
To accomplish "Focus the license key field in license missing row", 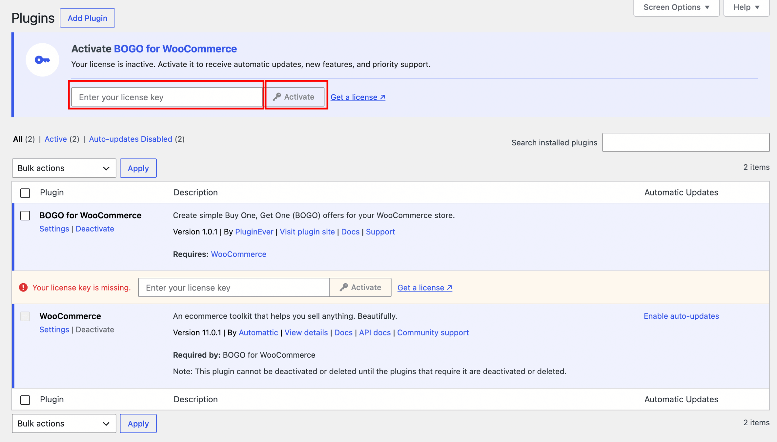I will pyautogui.click(x=234, y=287).
